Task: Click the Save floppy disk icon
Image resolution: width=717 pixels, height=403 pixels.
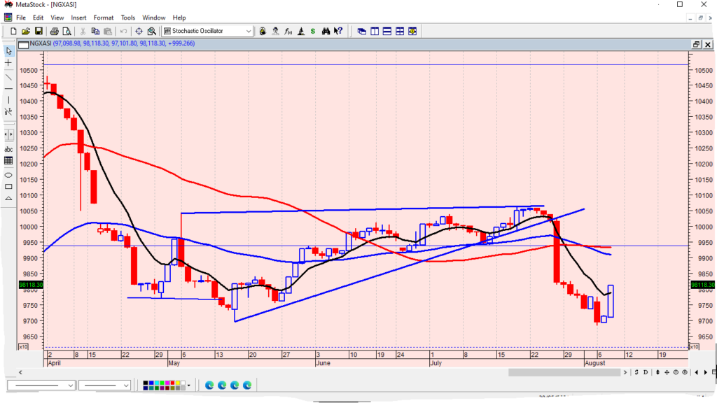Action: tap(39, 31)
